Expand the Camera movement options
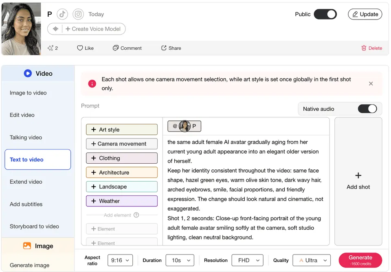 click(122, 144)
